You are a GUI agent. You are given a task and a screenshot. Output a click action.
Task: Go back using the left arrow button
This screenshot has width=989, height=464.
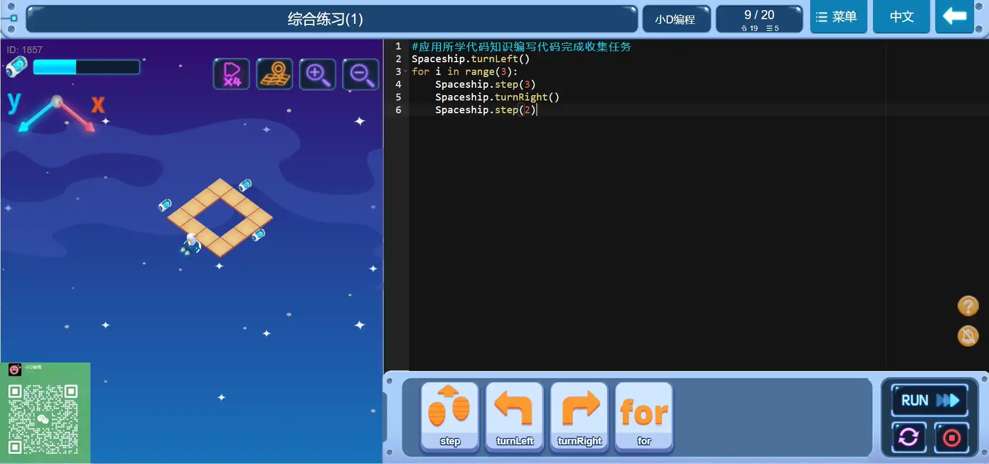[954, 17]
